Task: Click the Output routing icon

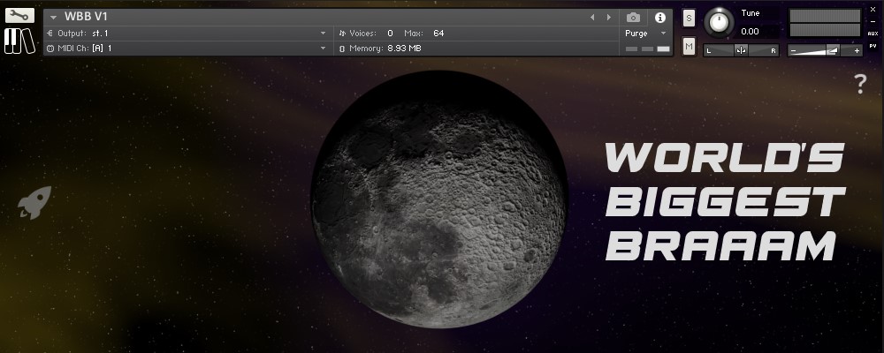Action: coord(50,34)
